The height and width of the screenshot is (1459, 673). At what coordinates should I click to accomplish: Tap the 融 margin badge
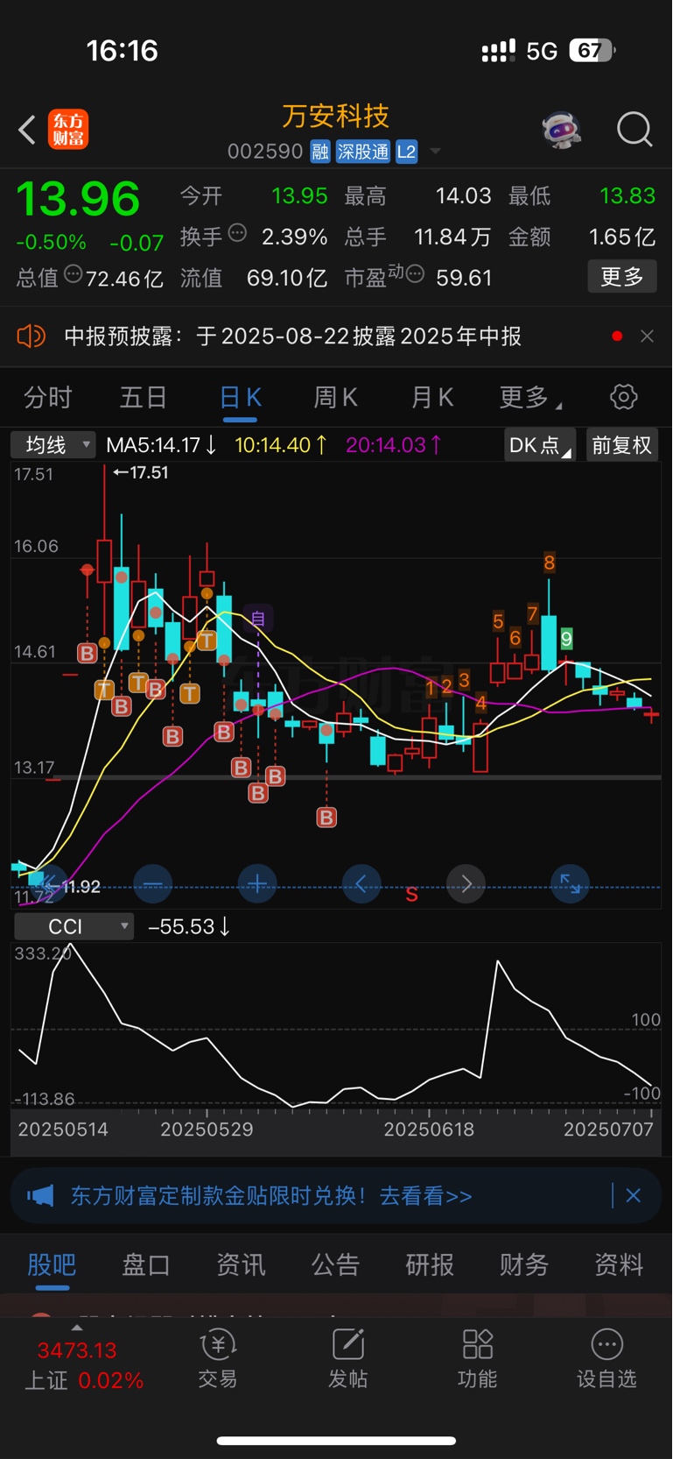[x=320, y=152]
